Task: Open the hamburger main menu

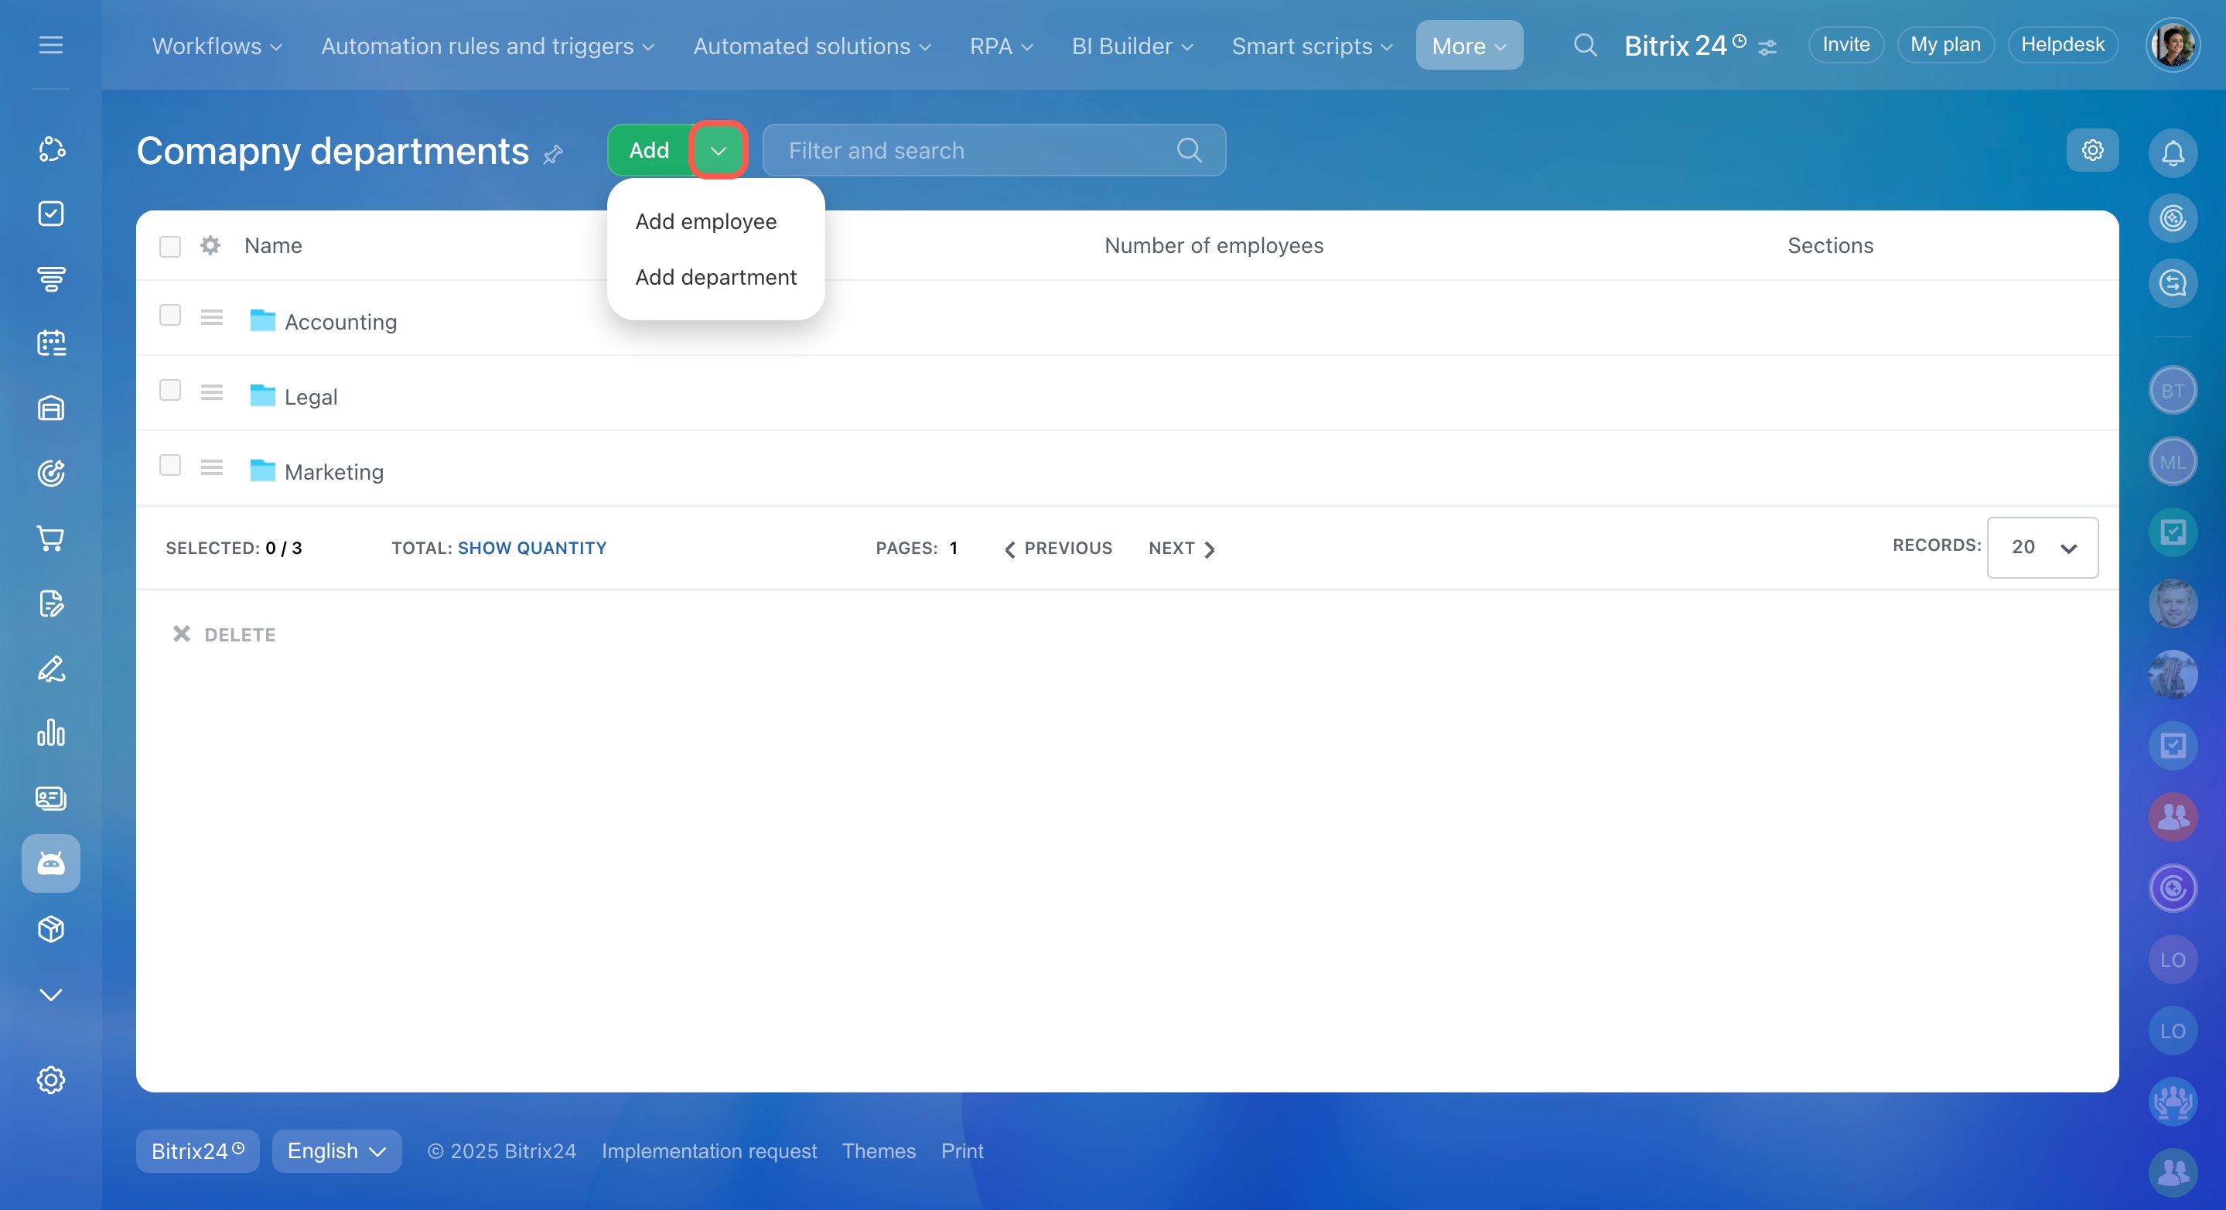Action: coord(51,45)
